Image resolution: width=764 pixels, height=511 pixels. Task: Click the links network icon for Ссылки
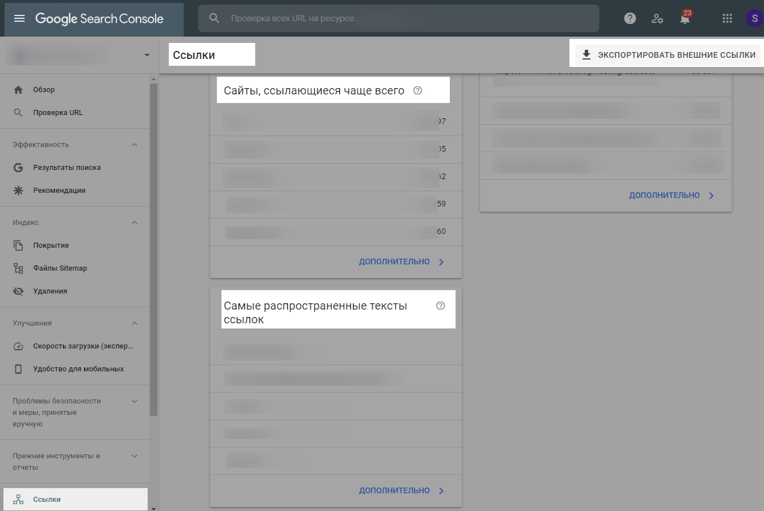[18, 500]
